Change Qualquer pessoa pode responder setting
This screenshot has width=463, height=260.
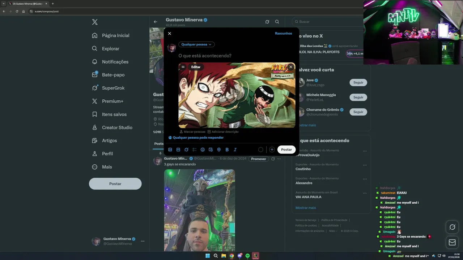click(x=196, y=138)
